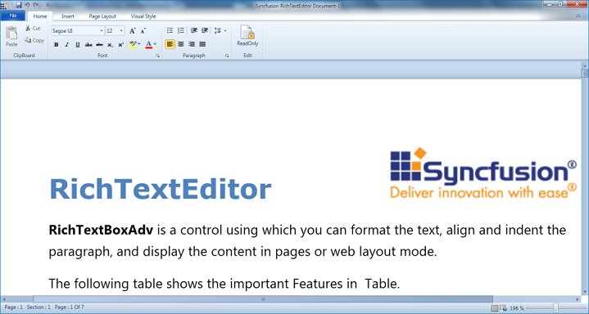Click the bold RichTextBoxAdv word
The width and height of the screenshot is (589, 314).
click(101, 230)
